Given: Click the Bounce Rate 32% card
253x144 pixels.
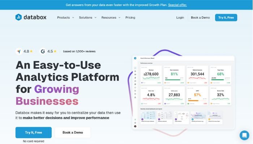Looking at the screenshot, I should pyautogui.click(x=220, y=96).
